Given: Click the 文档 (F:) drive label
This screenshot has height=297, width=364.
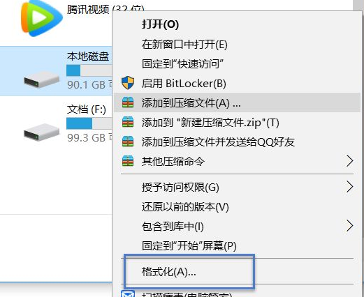Looking at the screenshot, I should point(87,109).
